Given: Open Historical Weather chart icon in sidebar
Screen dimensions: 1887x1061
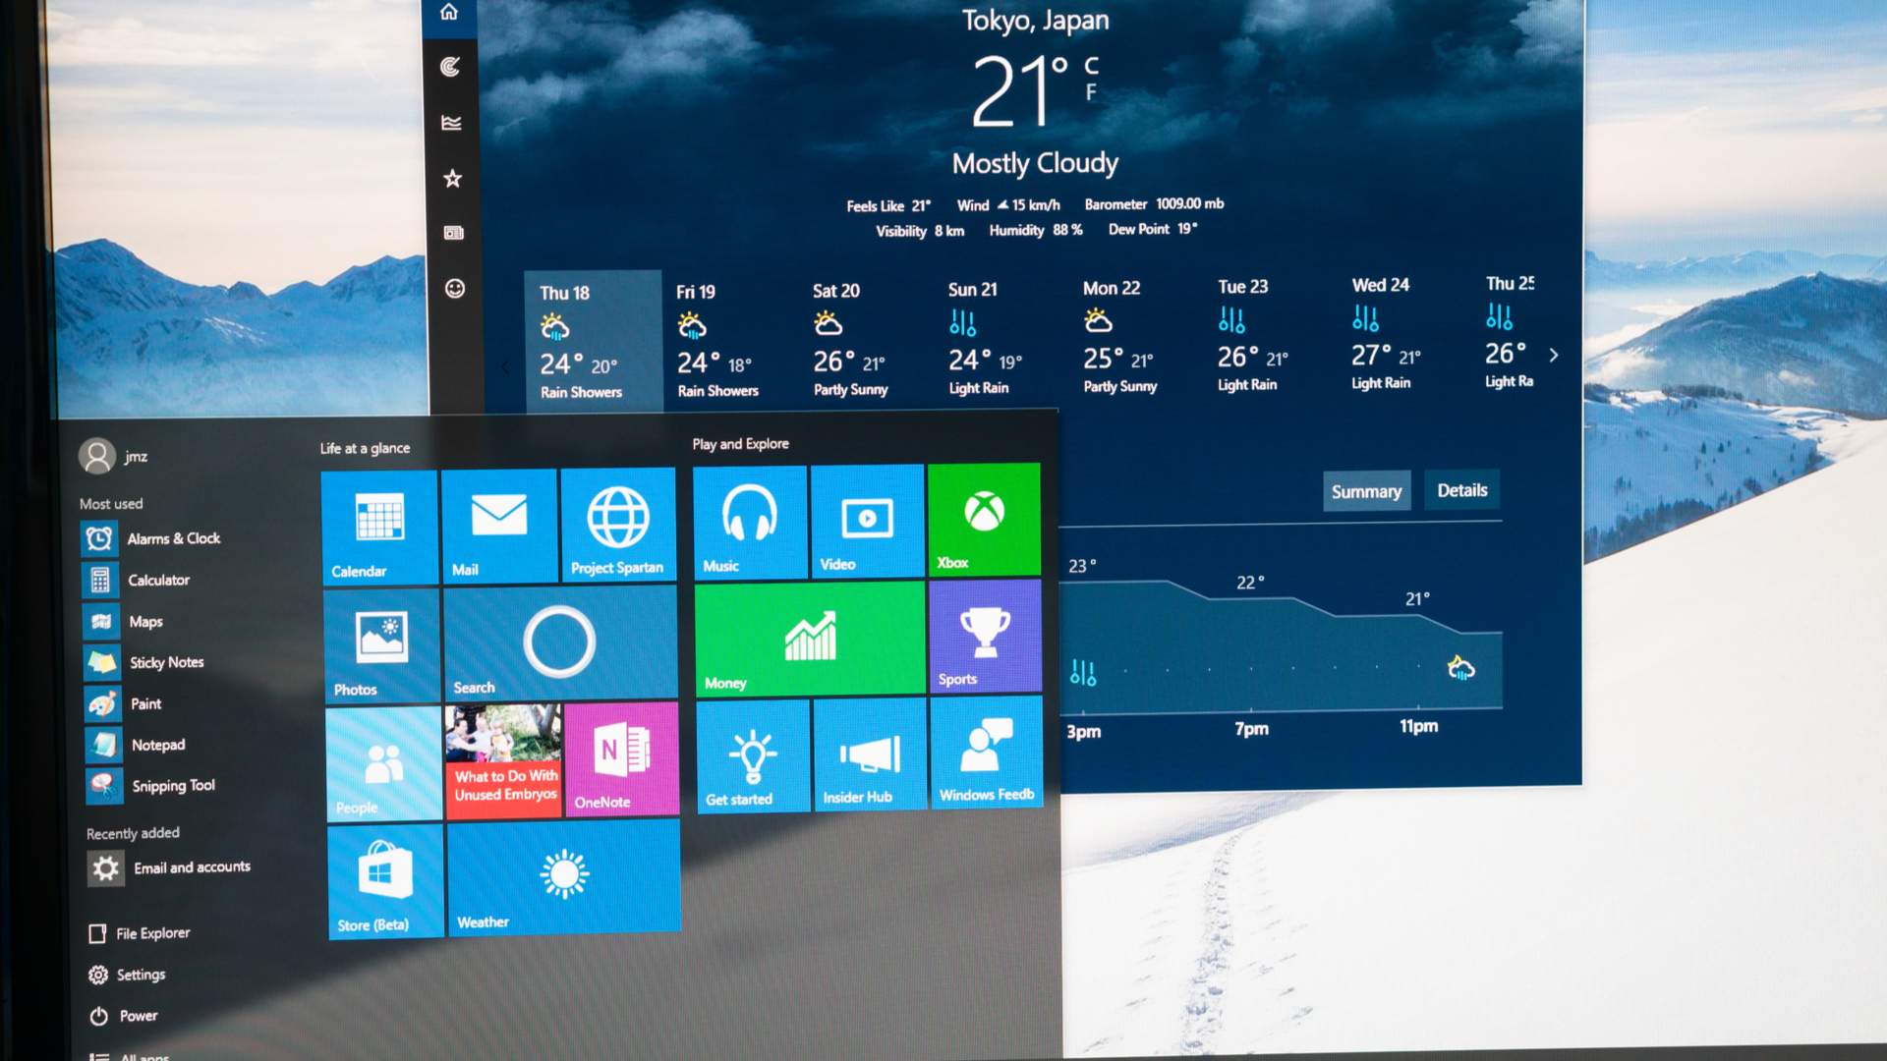Looking at the screenshot, I should coord(451,123).
